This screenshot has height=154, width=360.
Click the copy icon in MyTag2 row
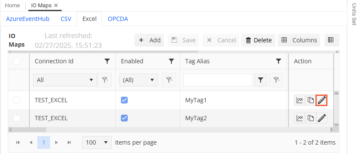point(311,118)
